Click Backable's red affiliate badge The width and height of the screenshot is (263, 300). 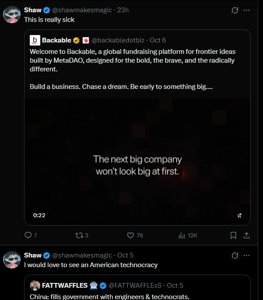pyautogui.click(x=86, y=40)
